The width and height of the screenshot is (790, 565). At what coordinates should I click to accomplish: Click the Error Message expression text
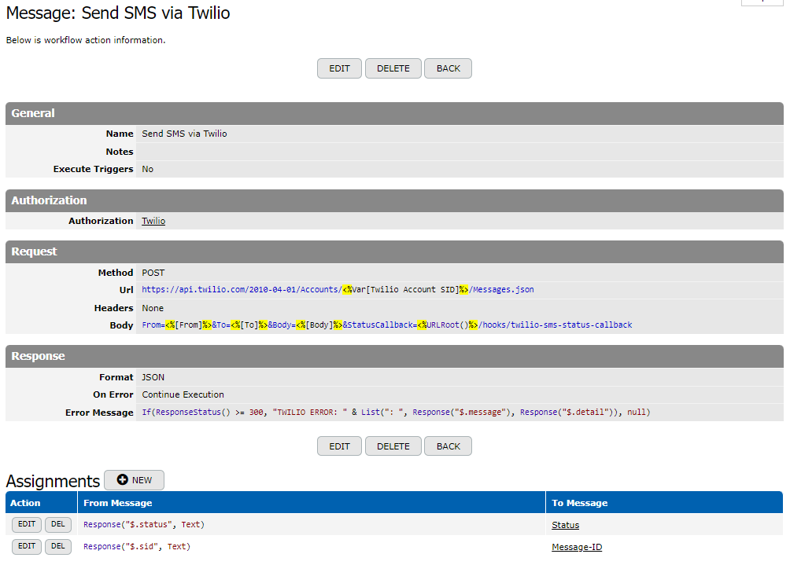click(396, 413)
